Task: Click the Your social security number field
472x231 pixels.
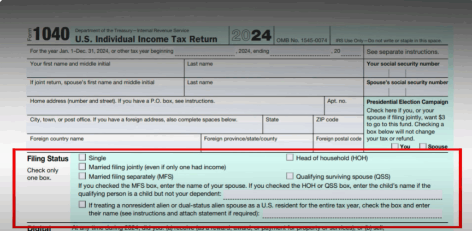Action: pyautogui.click(x=407, y=73)
